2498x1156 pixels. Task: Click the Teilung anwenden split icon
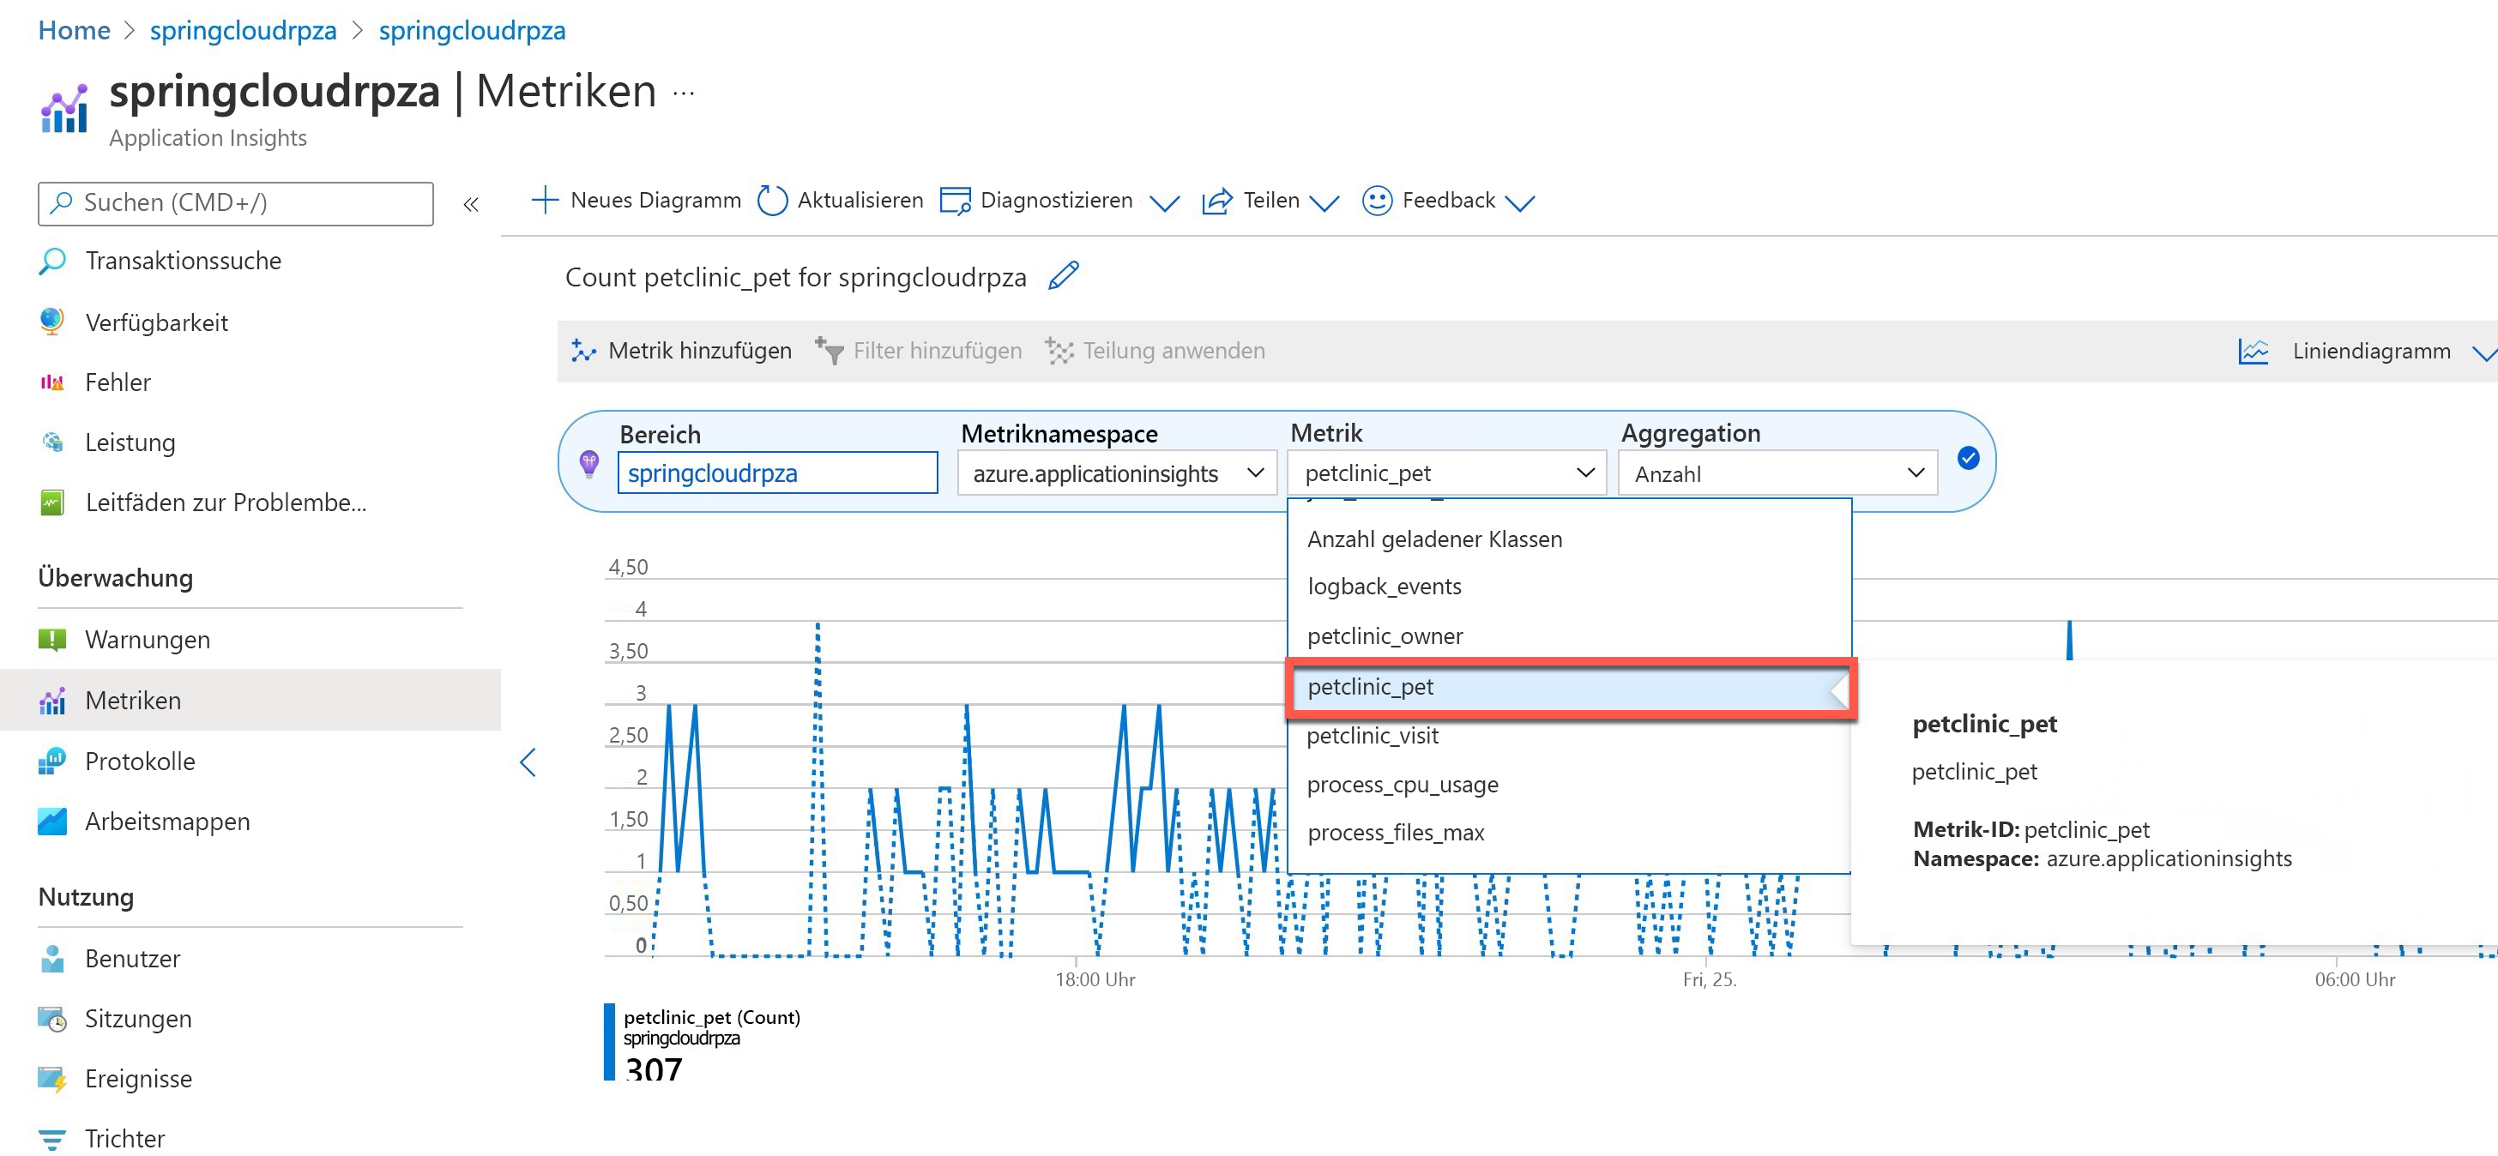pos(1059,351)
